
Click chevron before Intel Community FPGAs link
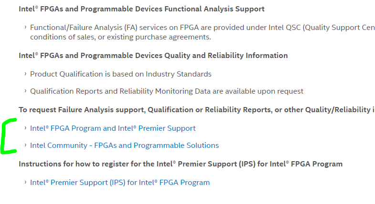[25, 146]
